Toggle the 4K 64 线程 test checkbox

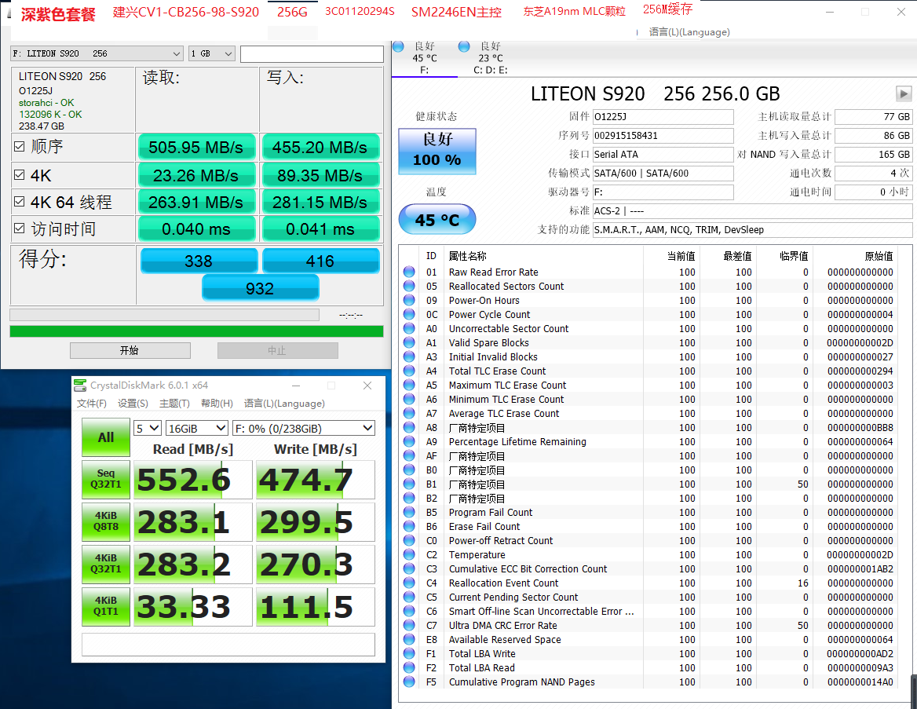pyautogui.click(x=20, y=201)
